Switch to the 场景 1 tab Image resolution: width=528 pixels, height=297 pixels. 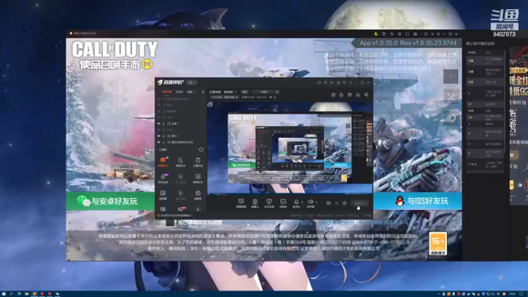[191, 92]
